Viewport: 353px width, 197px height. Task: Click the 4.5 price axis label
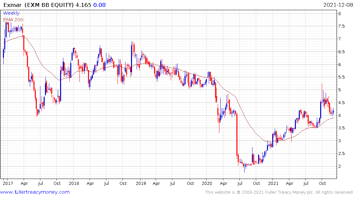[341, 103]
